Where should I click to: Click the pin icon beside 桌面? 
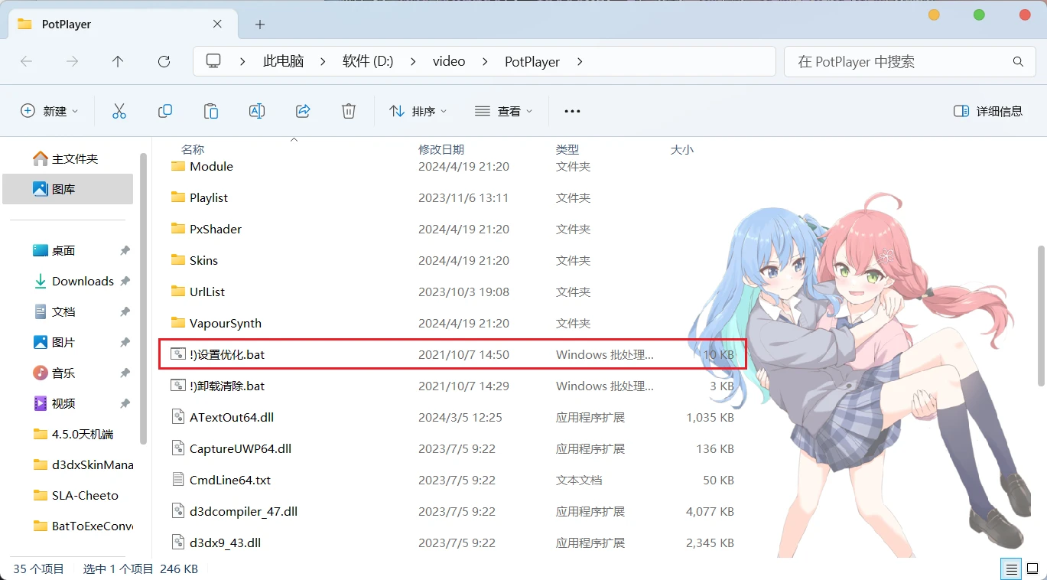pos(125,250)
